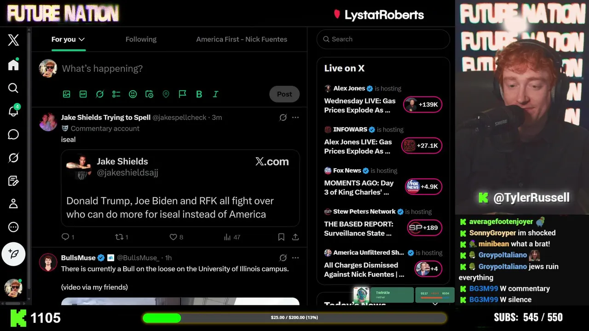Collapse Today's News chevron
589x331 pixels.
point(435,304)
